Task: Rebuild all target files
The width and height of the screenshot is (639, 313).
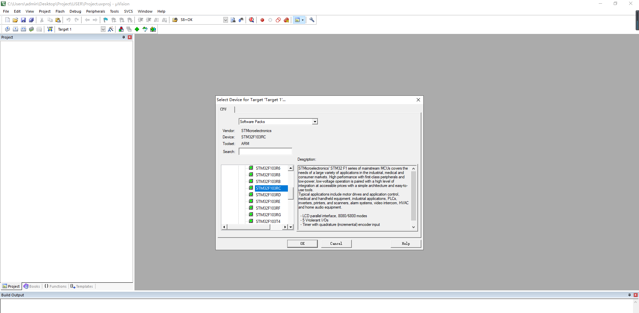Action: pyautogui.click(x=23, y=29)
